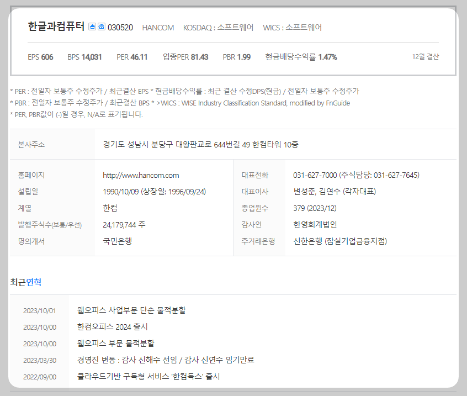Screen dimensions: 467x396
Task: Click 웹오피스 부문 물적분할 entry
Action: tap(116, 344)
